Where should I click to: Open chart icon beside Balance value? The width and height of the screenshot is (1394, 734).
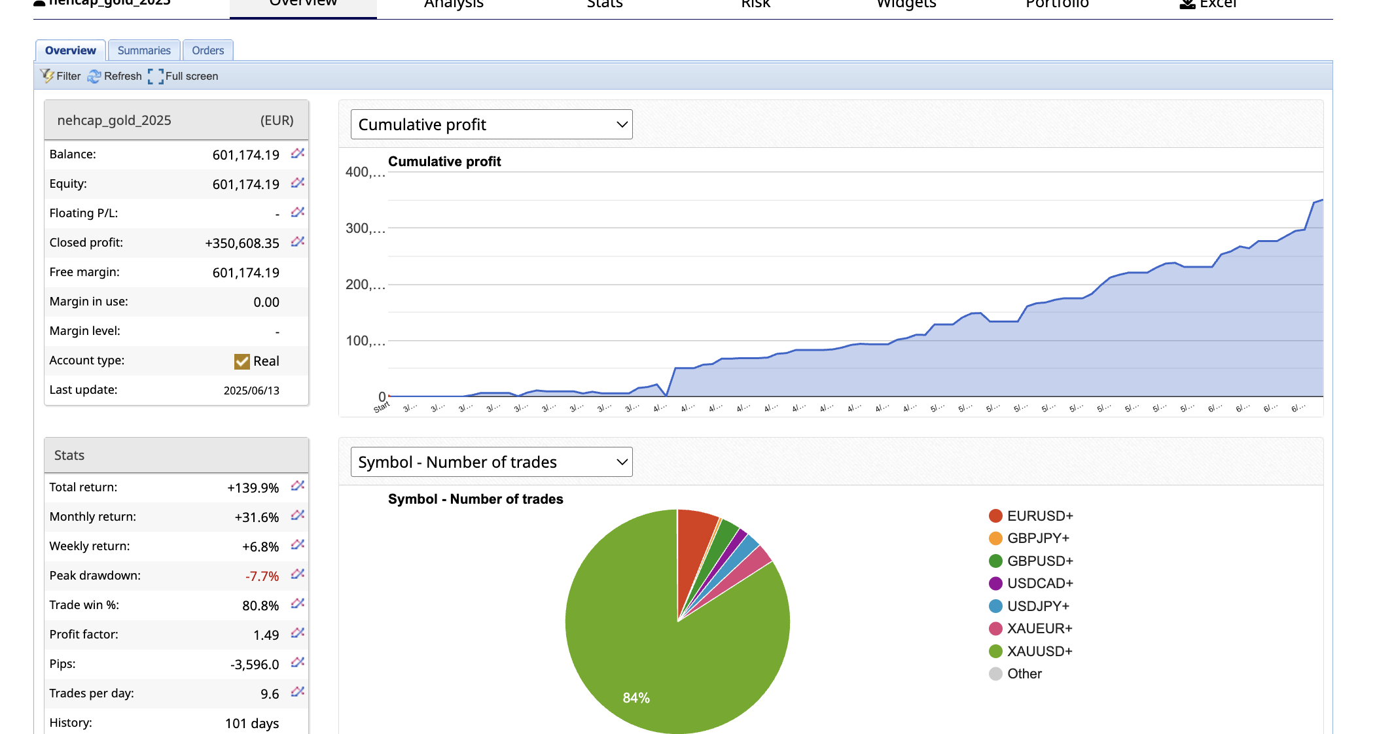pyautogui.click(x=298, y=154)
